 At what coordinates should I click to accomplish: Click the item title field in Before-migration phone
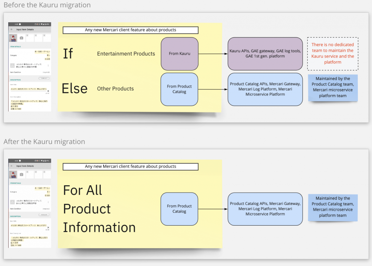click(28, 89)
